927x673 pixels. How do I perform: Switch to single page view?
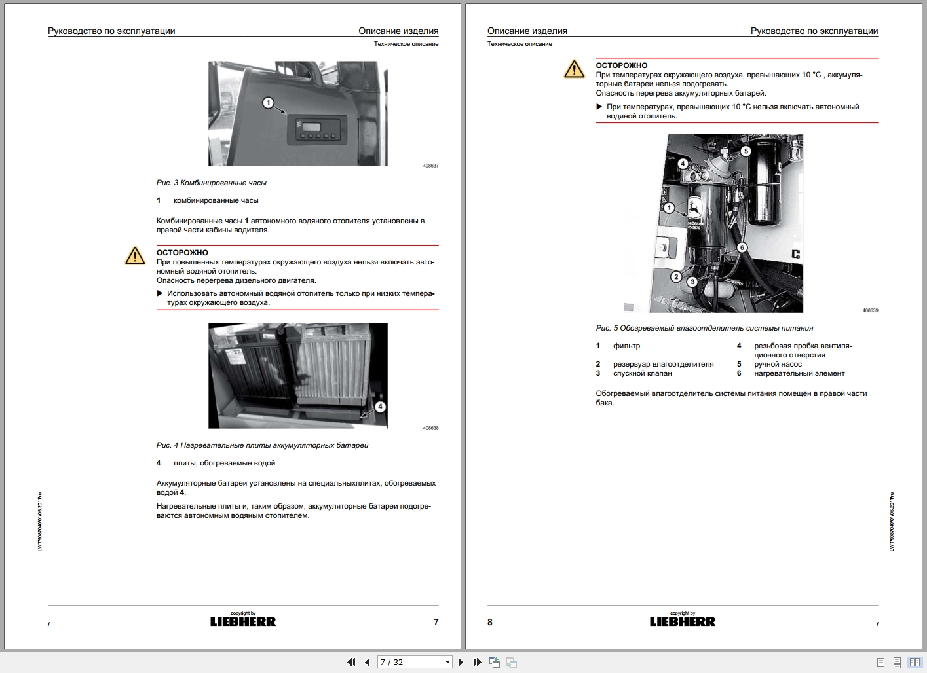[x=880, y=662]
